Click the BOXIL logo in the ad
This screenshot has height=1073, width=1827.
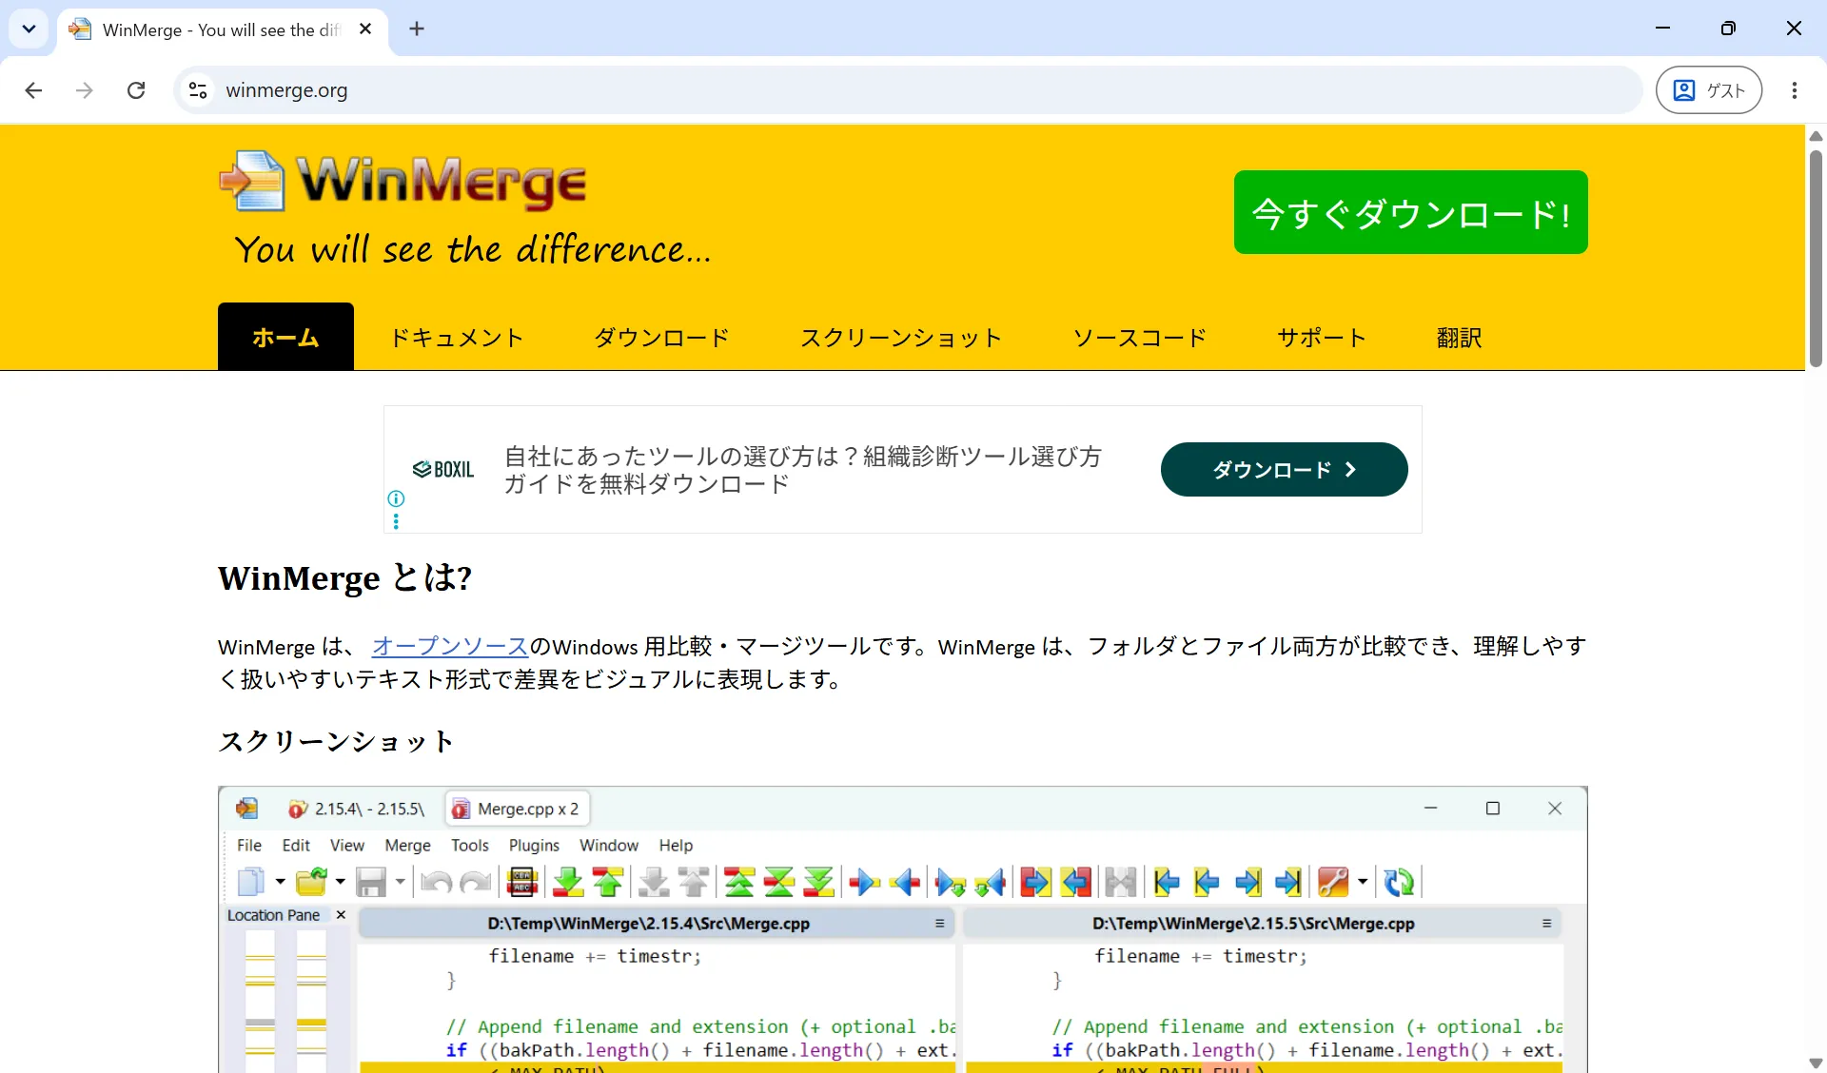[x=442, y=469]
